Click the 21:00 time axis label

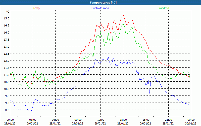pos(168,120)
